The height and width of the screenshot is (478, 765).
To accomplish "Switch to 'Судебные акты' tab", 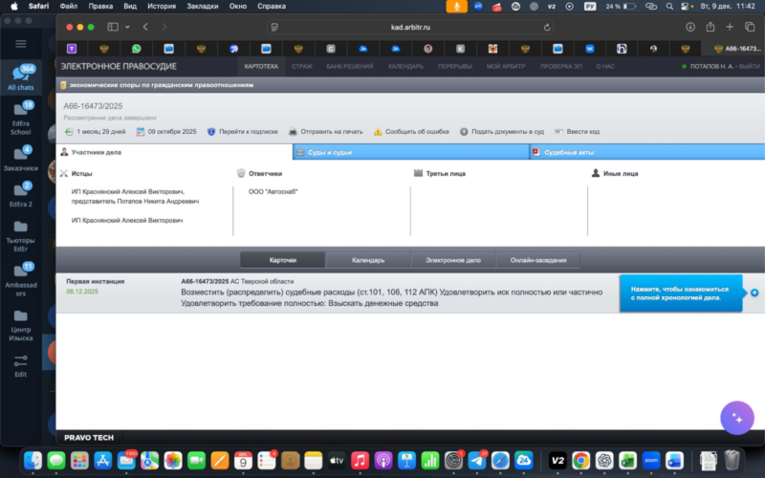I will click(647, 152).
